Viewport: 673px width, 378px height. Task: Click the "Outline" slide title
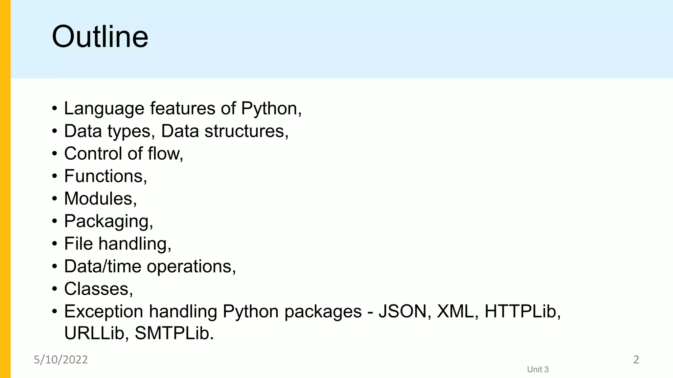click(x=100, y=36)
